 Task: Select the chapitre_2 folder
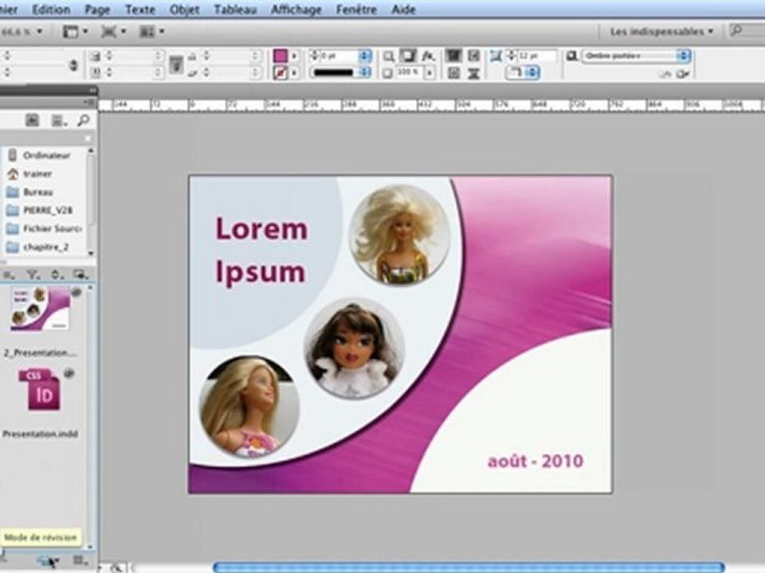(x=45, y=247)
